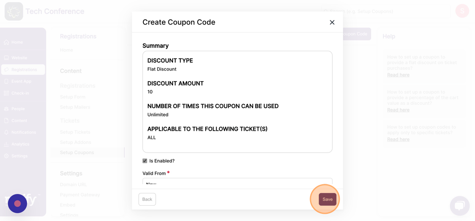Focus the top search bar

(x=386, y=11)
